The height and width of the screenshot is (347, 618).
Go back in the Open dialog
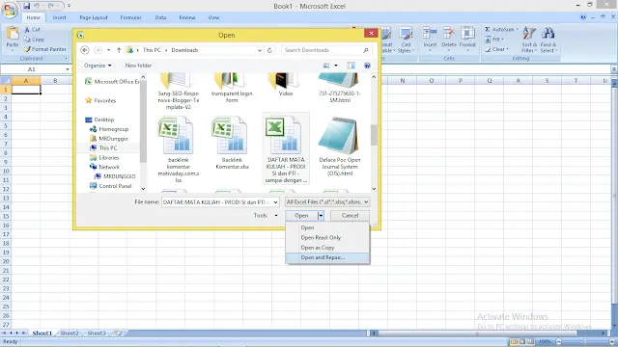(x=85, y=50)
